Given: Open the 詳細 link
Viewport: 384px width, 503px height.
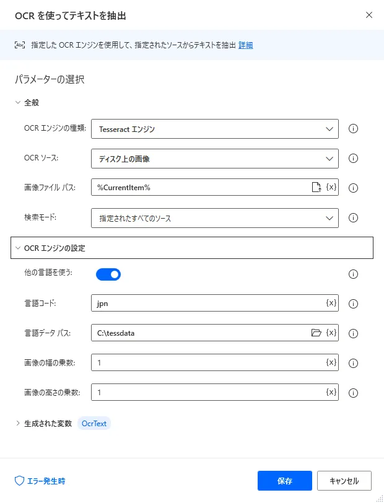Looking at the screenshot, I should [246, 45].
